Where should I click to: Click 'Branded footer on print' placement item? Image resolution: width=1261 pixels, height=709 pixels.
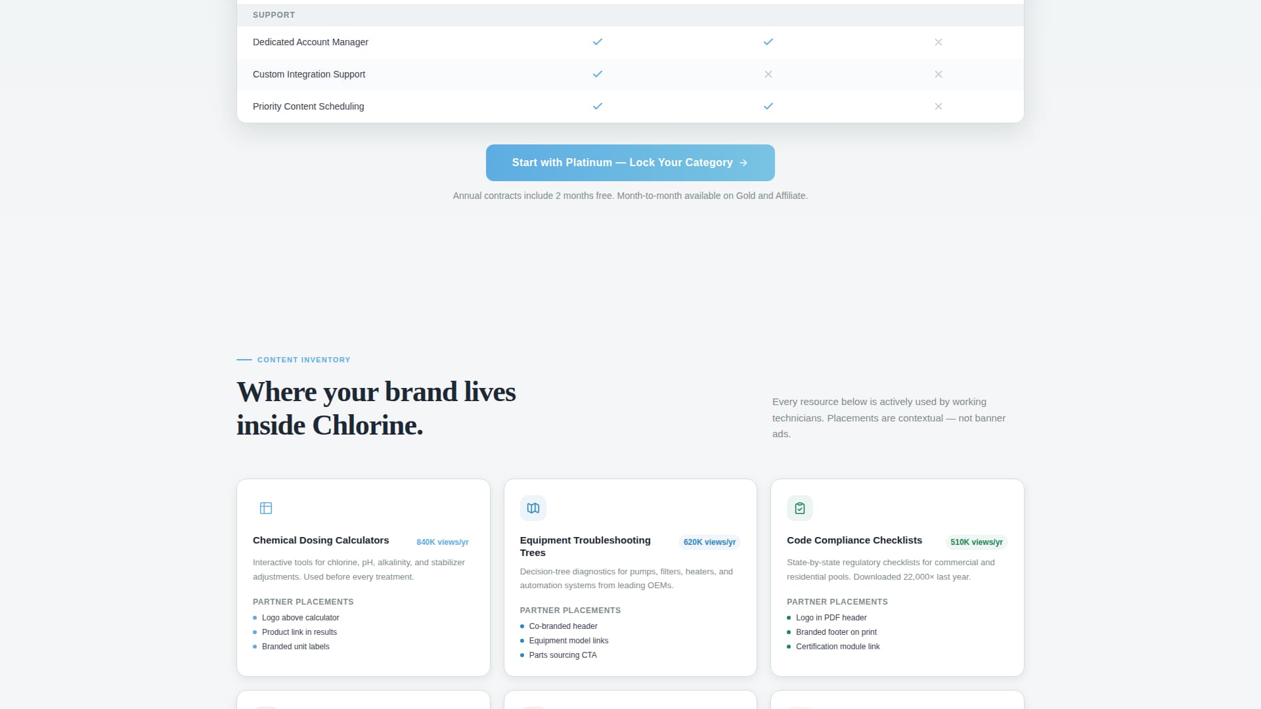(x=836, y=632)
